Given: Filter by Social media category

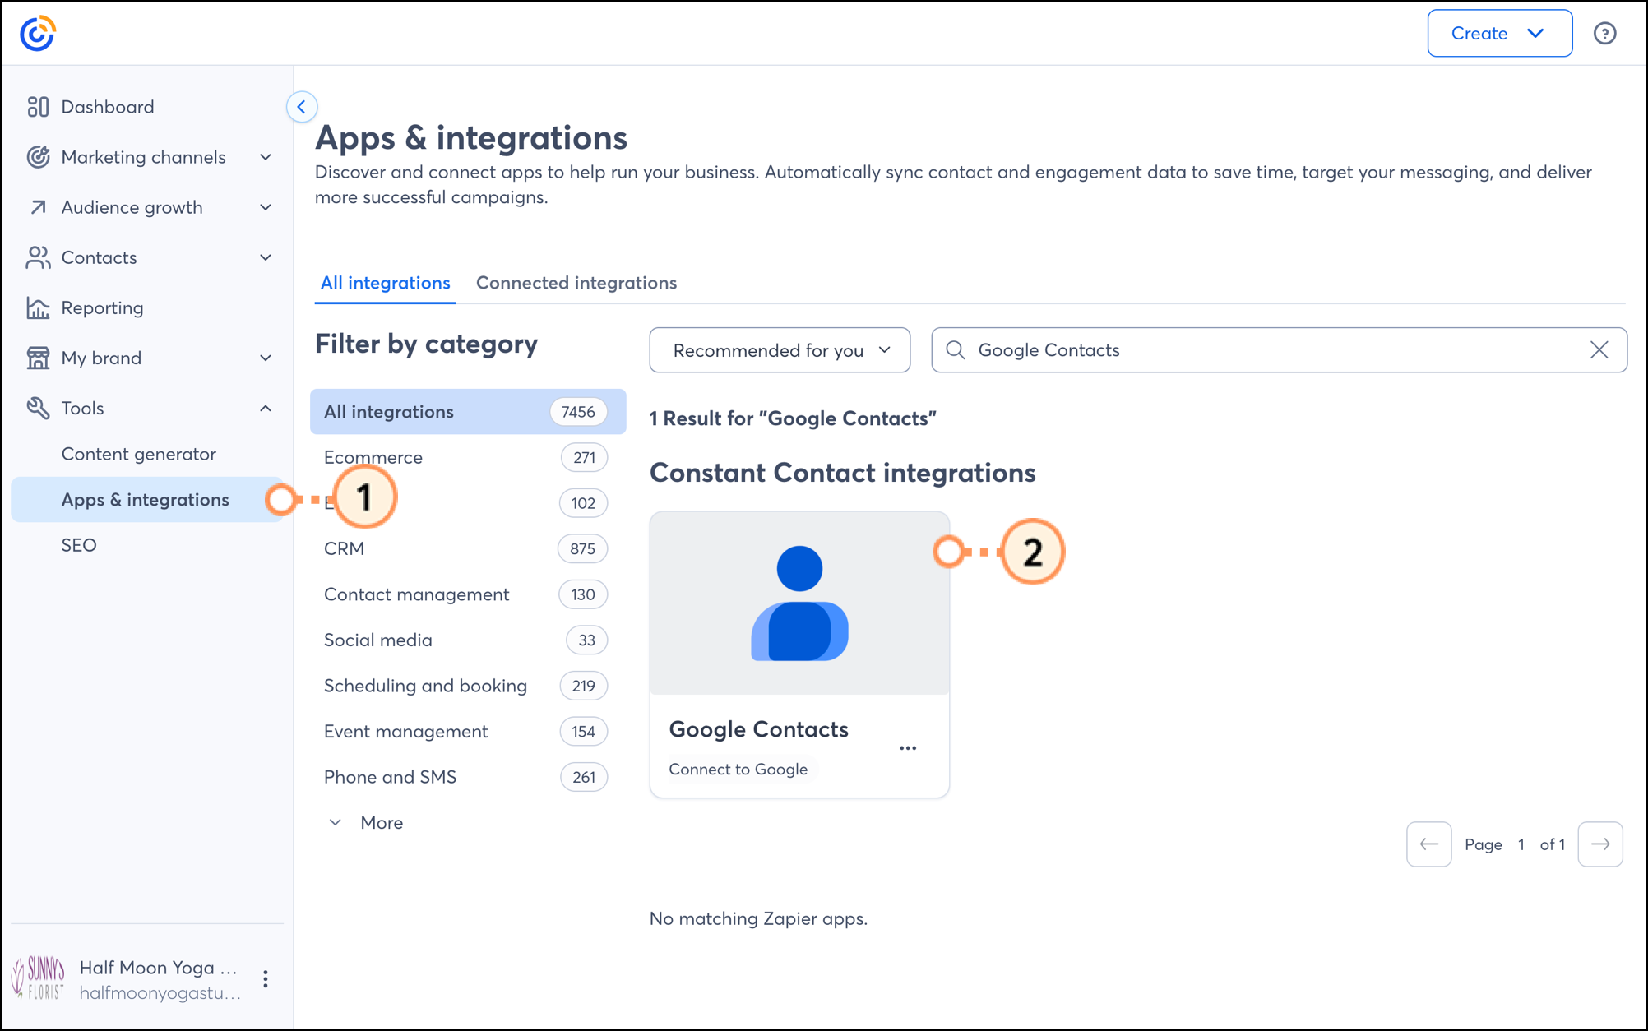Looking at the screenshot, I should (x=468, y=640).
